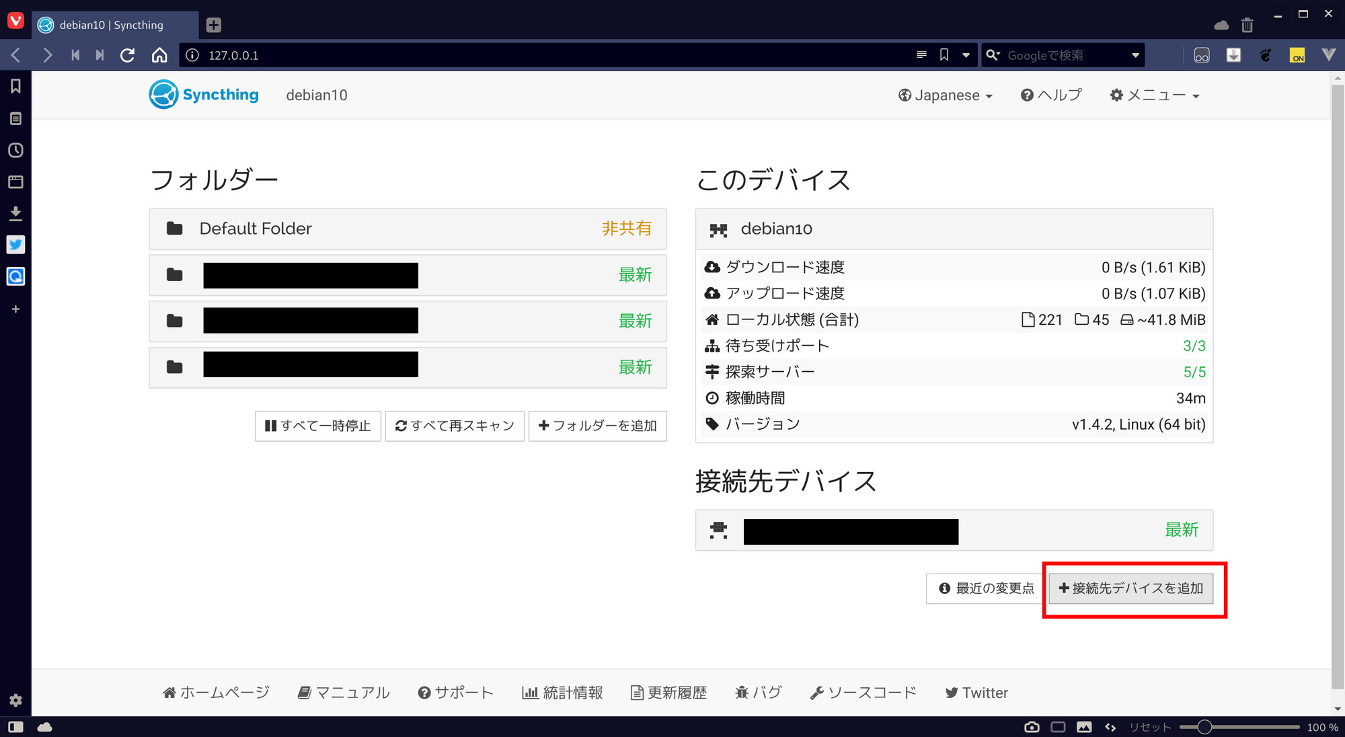Toggle the yellow ON extension

tap(1297, 55)
